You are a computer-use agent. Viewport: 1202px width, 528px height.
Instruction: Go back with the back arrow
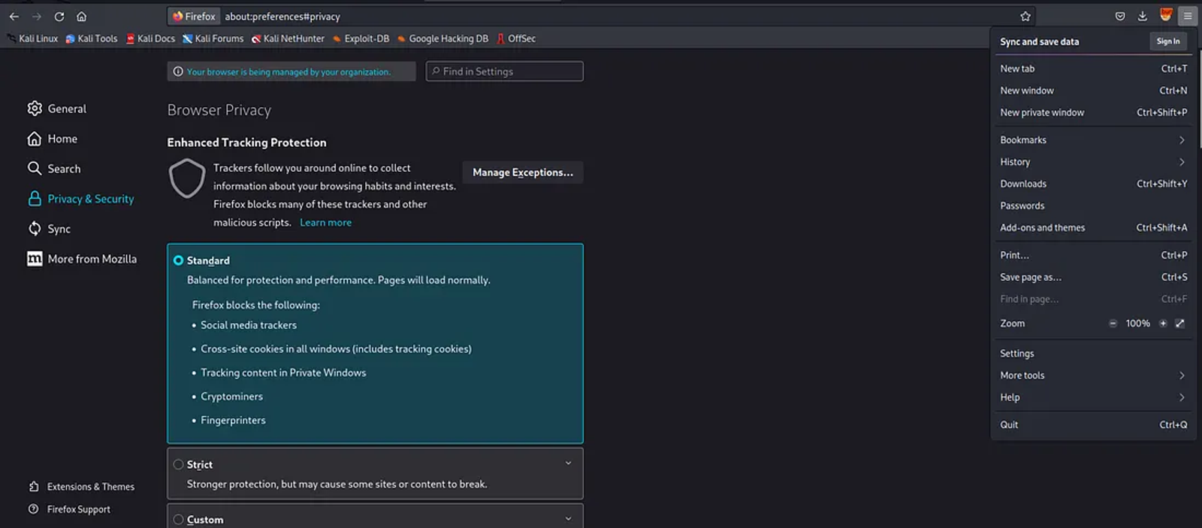[14, 16]
